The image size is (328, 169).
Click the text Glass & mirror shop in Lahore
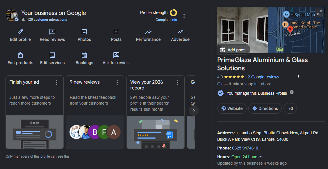[244, 84]
